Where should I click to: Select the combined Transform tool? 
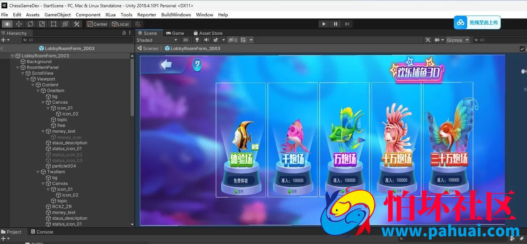point(65,24)
